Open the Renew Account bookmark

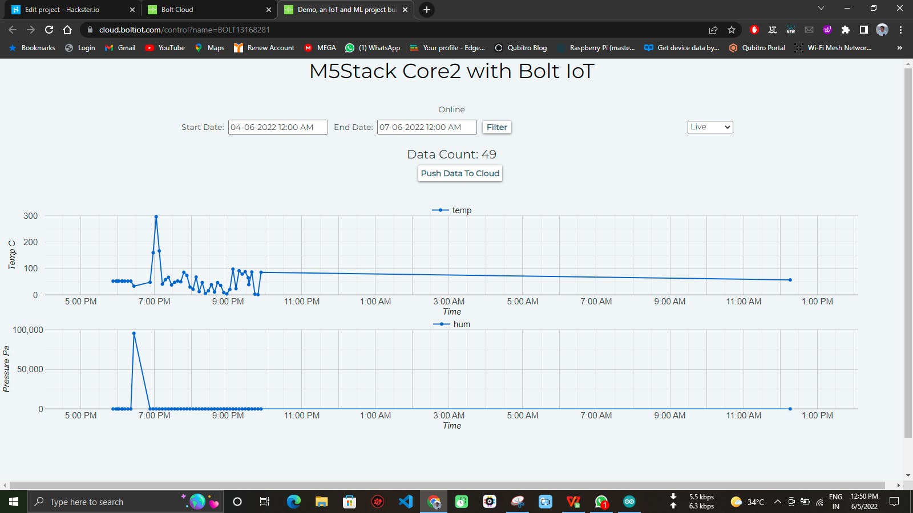[264, 48]
